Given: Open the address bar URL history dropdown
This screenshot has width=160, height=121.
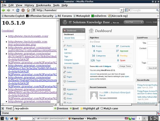Looking at the screenshot, I should point(121,10).
